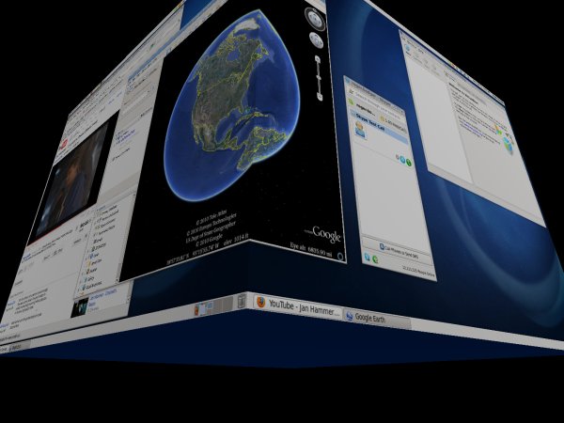Open the YouTube - Jan Hammer taskbar entry

pyautogui.click(x=298, y=306)
